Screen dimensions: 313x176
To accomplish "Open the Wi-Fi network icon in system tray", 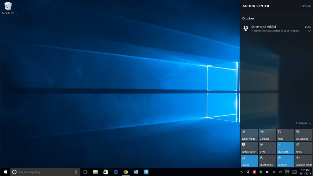I will [x=274, y=172].
